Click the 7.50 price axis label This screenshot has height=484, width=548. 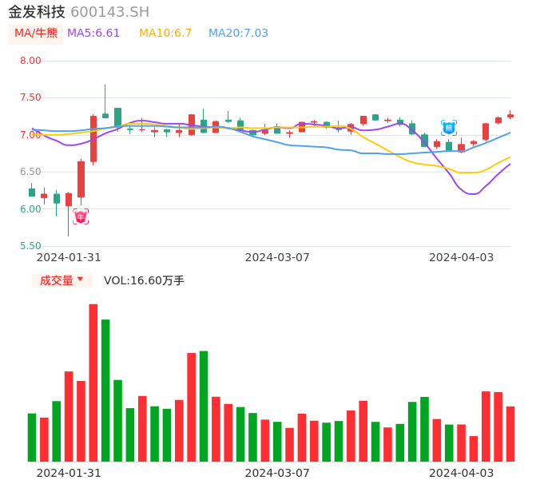coord(30,97)
